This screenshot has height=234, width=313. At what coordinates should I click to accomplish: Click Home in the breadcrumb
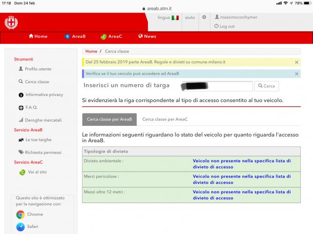pyautogui.click(x=91, y=51)
